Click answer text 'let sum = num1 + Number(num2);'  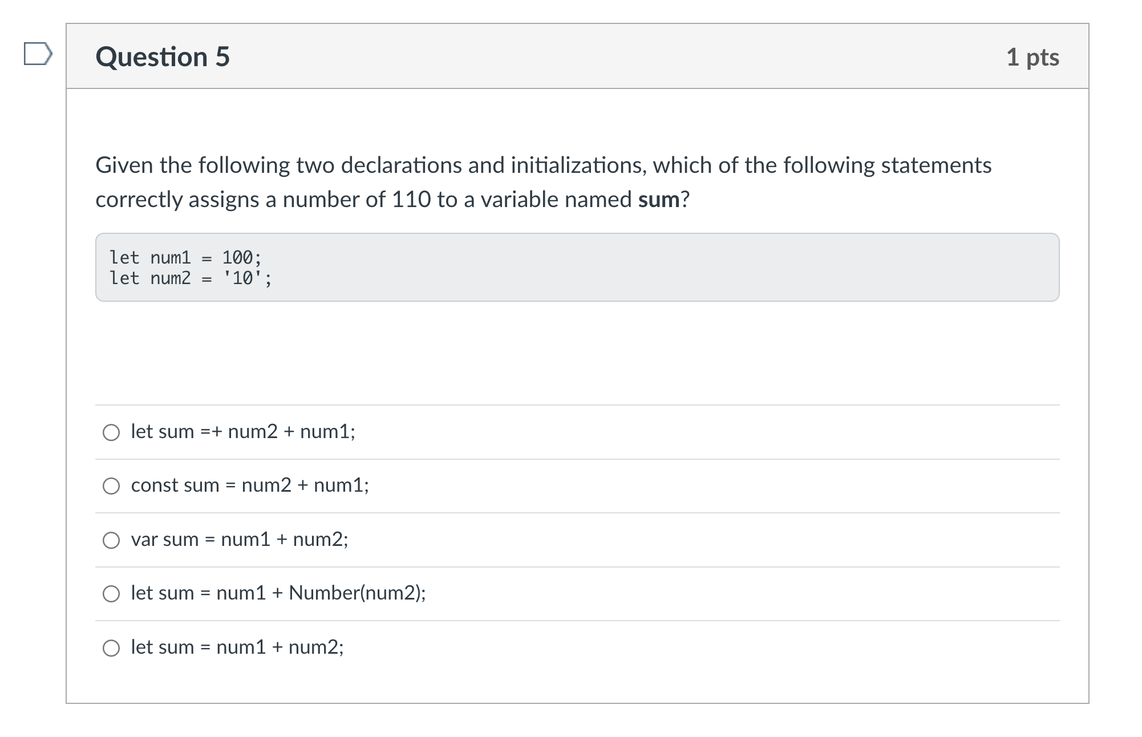pos(278,593)
